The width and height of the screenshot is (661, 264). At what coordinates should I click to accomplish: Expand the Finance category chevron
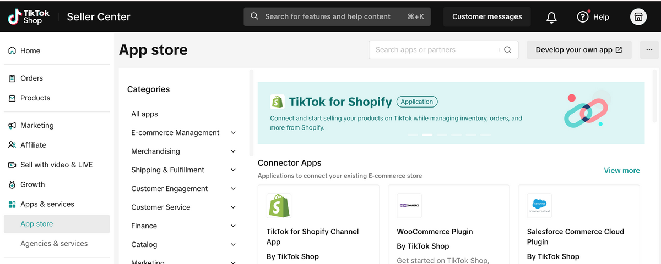[x=233, y=226]
